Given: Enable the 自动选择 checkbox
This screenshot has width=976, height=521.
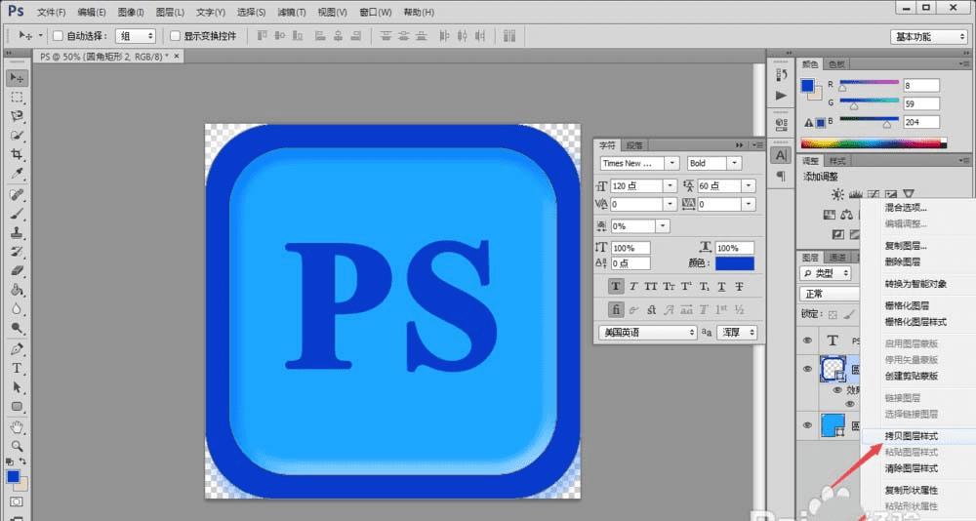Looking at the screenshot, I should [x=58, y=36].
